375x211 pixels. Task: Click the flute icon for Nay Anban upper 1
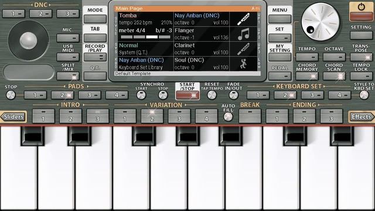[x=244, y=19]
